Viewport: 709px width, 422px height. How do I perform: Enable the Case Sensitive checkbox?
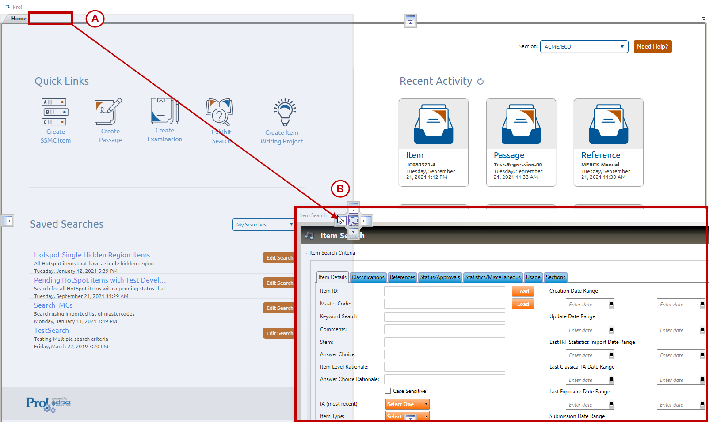[x=388, y=391]
